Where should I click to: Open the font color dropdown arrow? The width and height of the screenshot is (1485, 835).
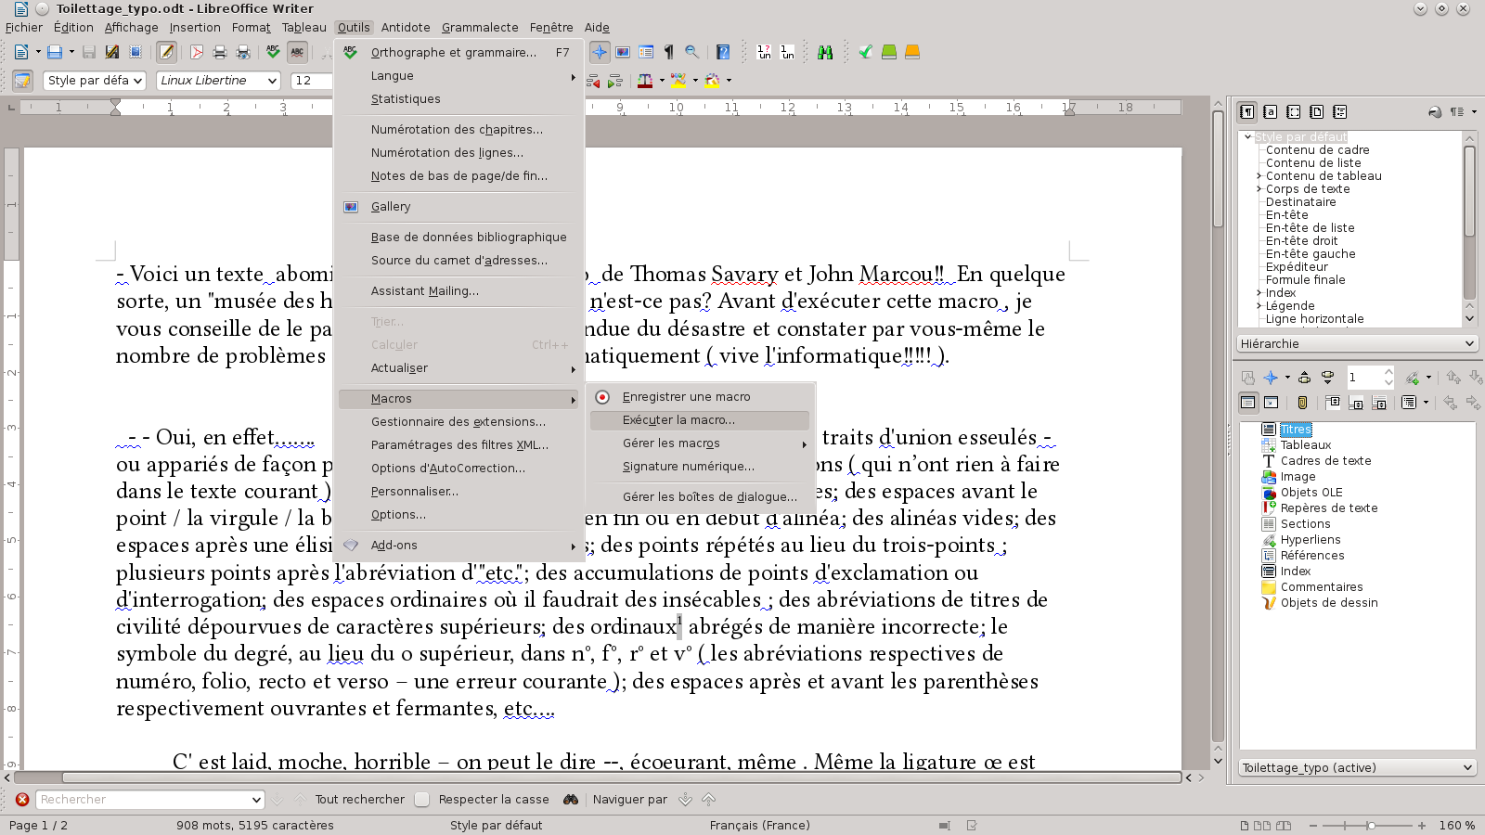(662, 81)
